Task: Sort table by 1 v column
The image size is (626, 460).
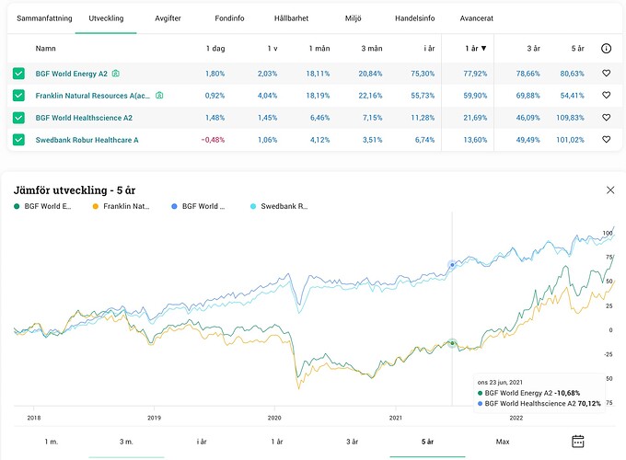Action: tap(272, 48)
